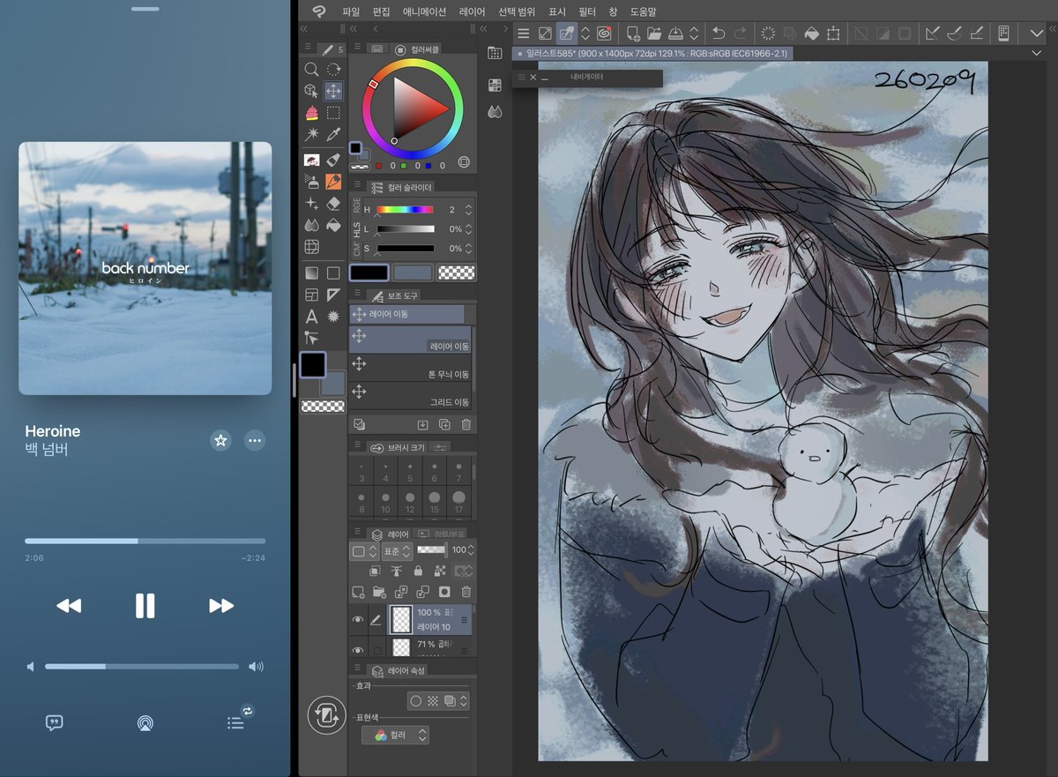The image size is (1058, 777).
Task: Open the 필터 menu
Action: [x=587, y=11]
